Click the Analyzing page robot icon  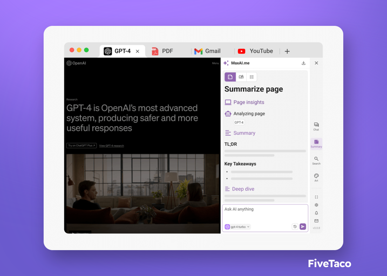point(228,114)
